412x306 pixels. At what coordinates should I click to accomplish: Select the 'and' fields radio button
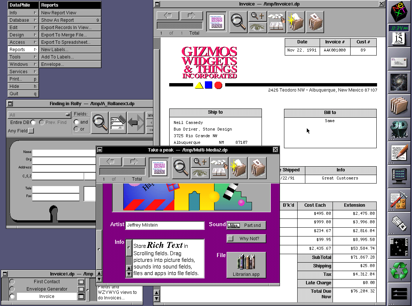(77, 122)
